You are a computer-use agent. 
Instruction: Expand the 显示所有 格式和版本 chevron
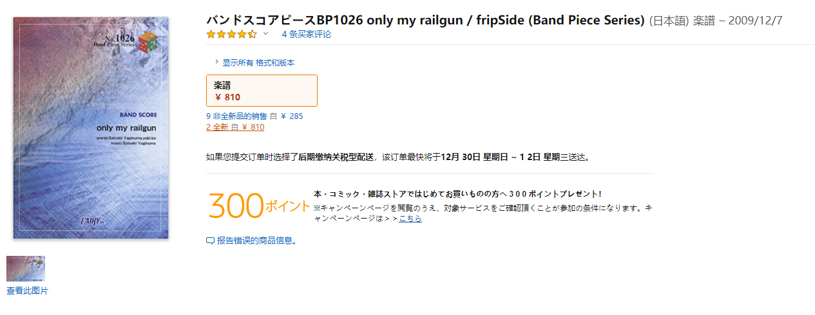[x=216, y=62]
